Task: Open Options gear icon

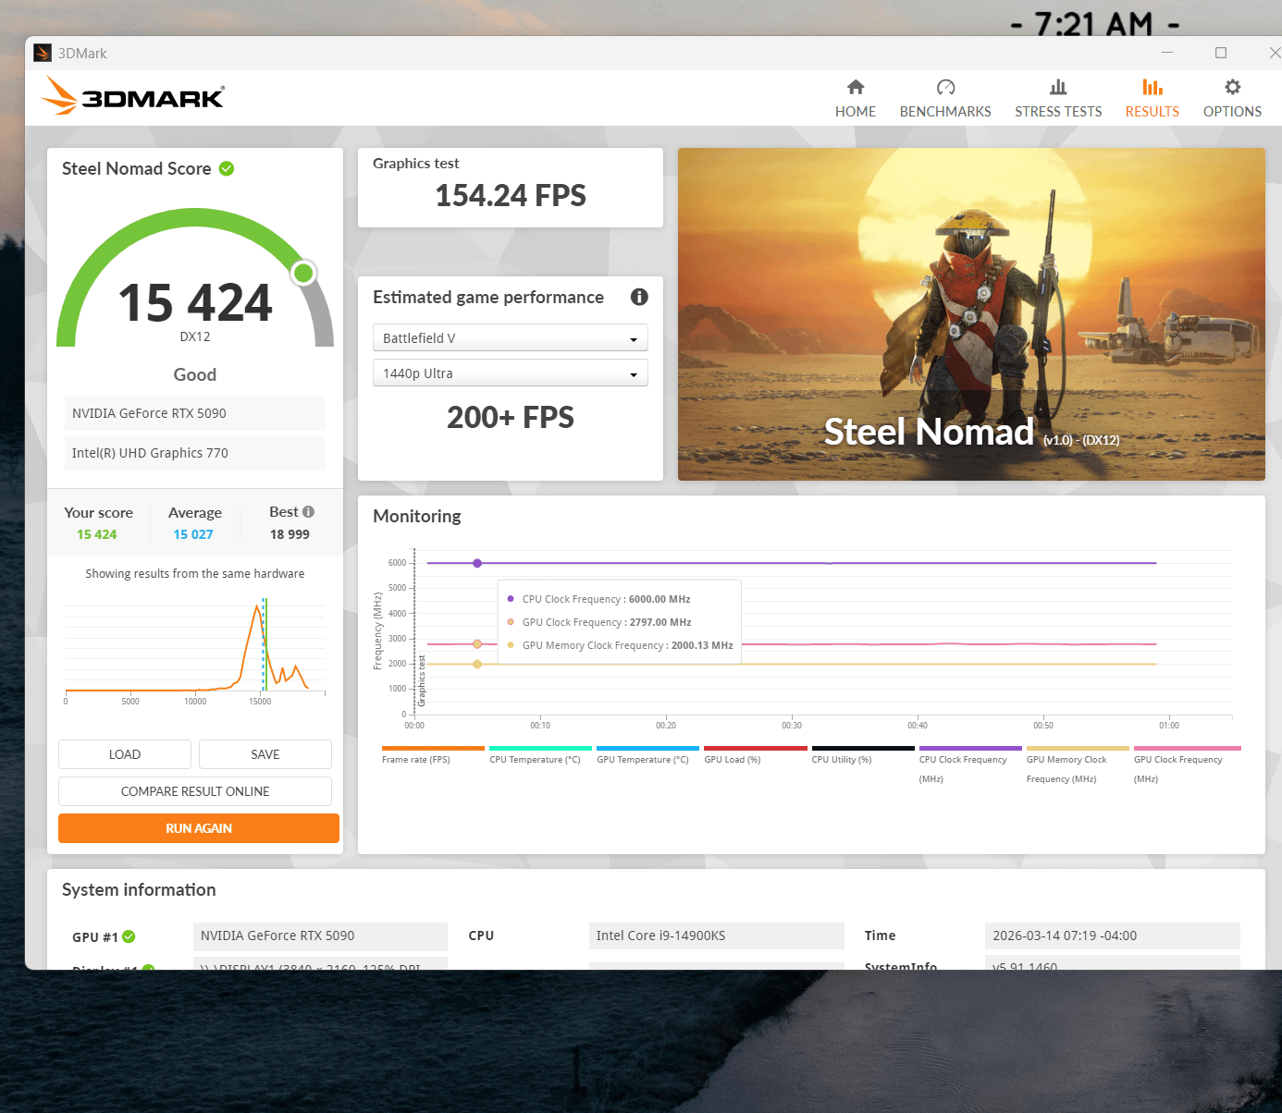Action: 1231,88
